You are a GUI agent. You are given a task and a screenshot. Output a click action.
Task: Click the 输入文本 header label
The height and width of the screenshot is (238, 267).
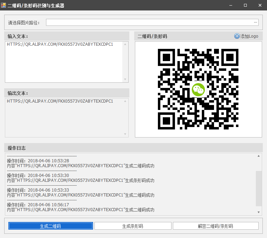pos(18,36)
